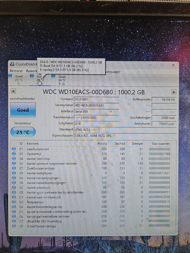
Task: Click status orb of C2 Temperatuur row
Action: 14,202
